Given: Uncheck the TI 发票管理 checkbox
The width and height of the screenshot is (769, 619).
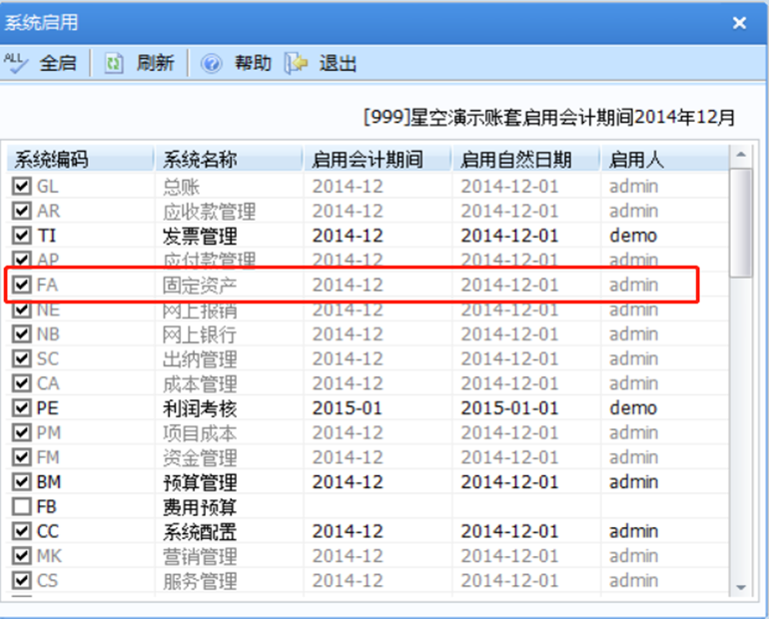Looking at the screenshot, I should [x=22, y=236].
